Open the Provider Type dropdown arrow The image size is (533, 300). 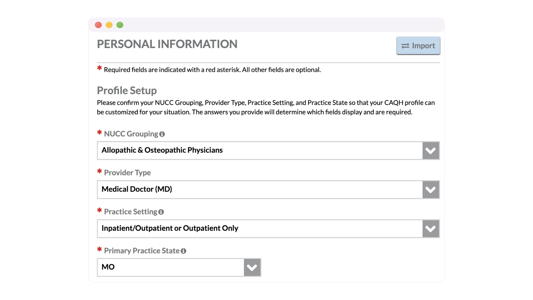431,190
